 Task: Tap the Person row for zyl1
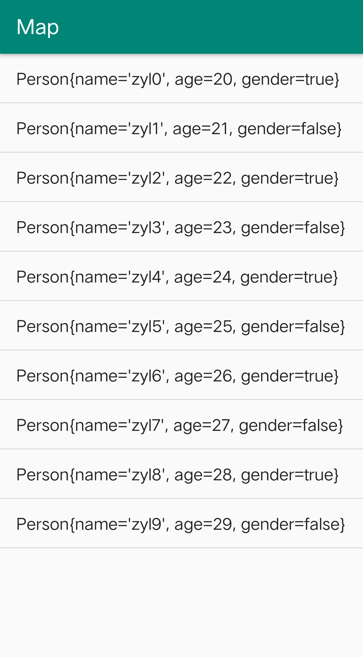[179, 129]
